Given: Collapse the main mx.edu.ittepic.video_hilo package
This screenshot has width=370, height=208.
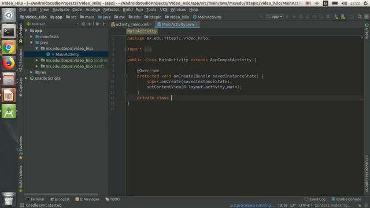Looking at the screenshot, I should coord(37,49).
